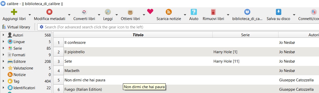Open the advanced search gear icon
The image size is (319, 93).
point(42,27)
